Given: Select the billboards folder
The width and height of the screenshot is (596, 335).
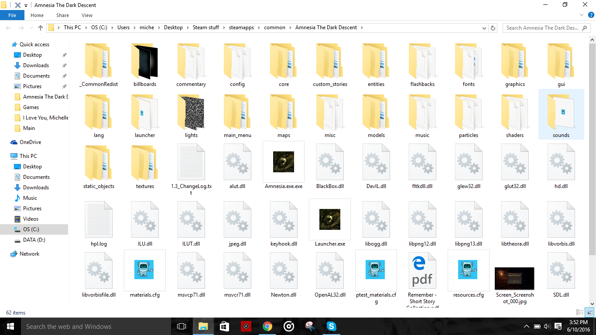Looking at the screenshot, I should [x=145, y=62].
